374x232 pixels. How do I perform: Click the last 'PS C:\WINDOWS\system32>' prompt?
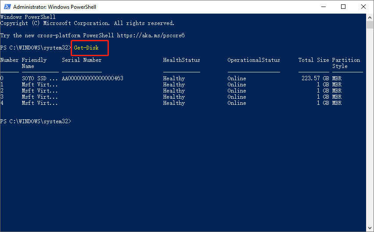36,121
